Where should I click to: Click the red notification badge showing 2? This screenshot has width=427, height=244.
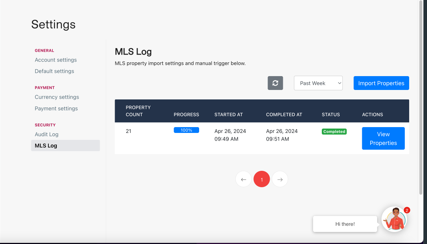pos(407,210)
